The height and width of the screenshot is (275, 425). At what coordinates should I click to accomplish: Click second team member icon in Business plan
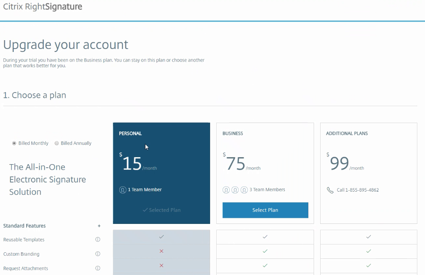235,190
